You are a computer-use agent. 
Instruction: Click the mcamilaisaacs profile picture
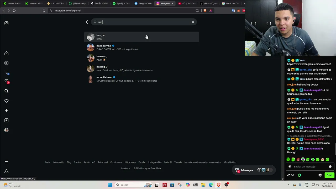pos(91,79)
